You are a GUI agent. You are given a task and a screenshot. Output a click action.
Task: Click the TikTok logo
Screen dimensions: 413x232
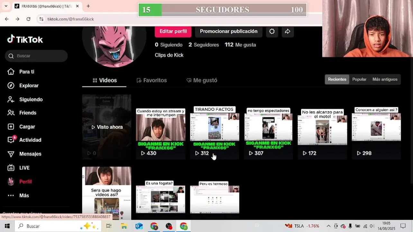(x=25, y=39)
